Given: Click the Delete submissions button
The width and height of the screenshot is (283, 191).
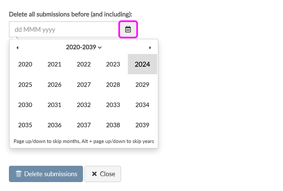Looking at the screenshot, I should tap(46, 174).
